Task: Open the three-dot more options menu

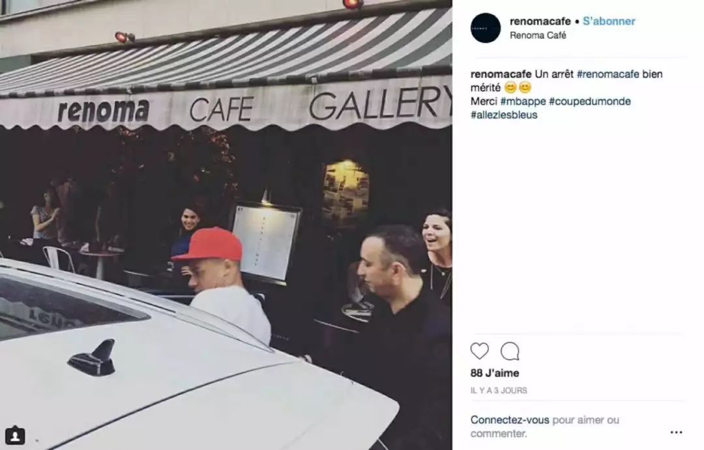Action: click(x=676, y=432)
